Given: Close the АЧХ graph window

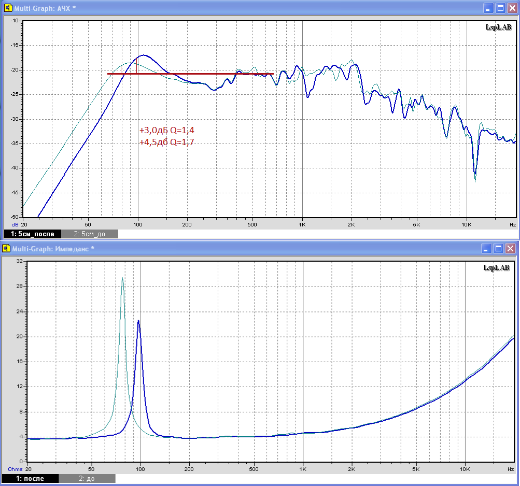Looking at the screenshot, I should (512, 8).
